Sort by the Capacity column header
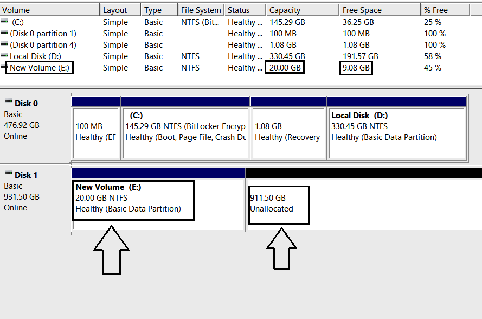This screenshot has width=482, height=319. coord(303,10)
